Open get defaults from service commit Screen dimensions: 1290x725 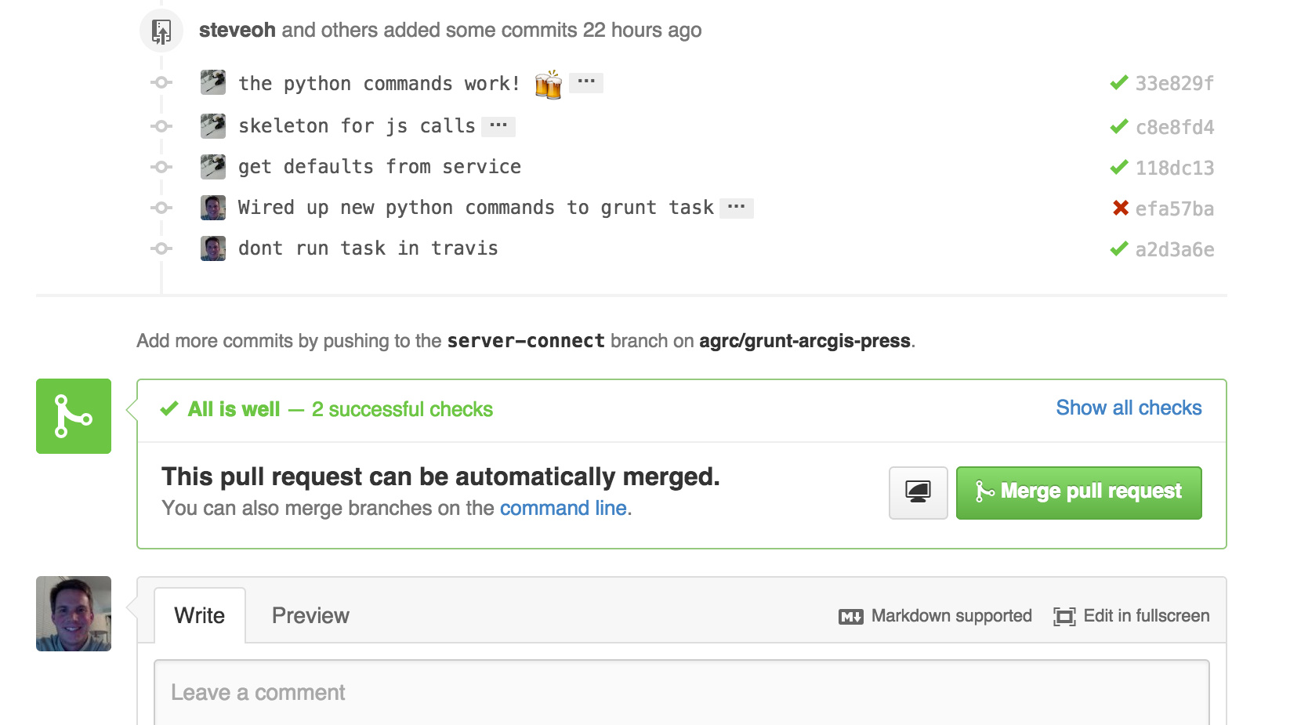point(379,167)
